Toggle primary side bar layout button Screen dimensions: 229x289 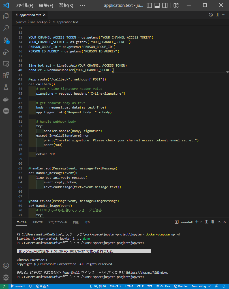click(x=149, y=5)
